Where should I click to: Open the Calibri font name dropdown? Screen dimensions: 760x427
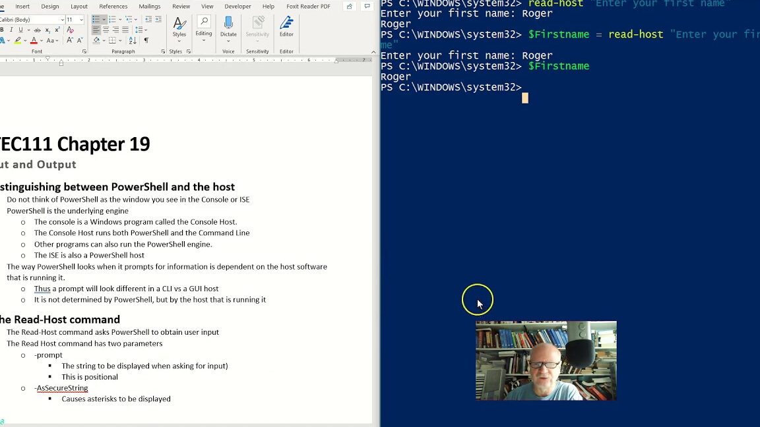pyautogui.click(x=63, y=20)
